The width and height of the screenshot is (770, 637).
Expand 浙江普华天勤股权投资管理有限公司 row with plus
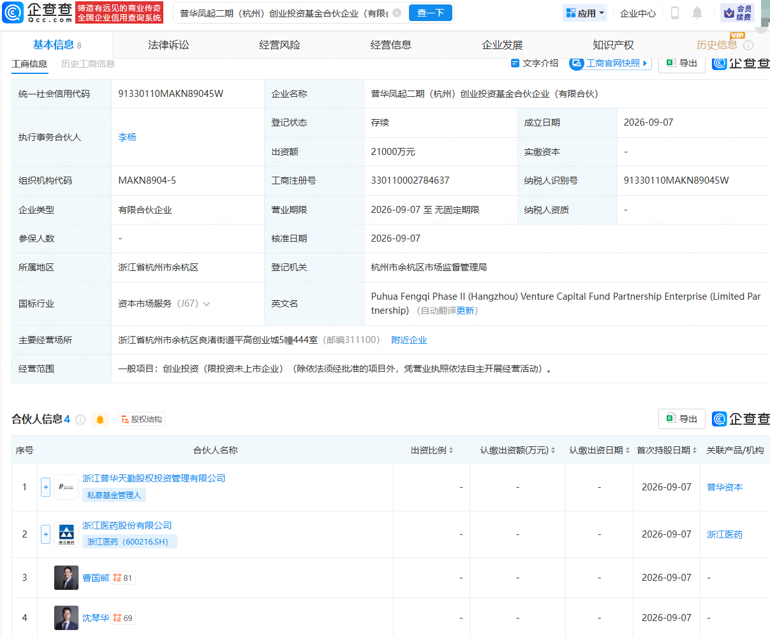45,487
